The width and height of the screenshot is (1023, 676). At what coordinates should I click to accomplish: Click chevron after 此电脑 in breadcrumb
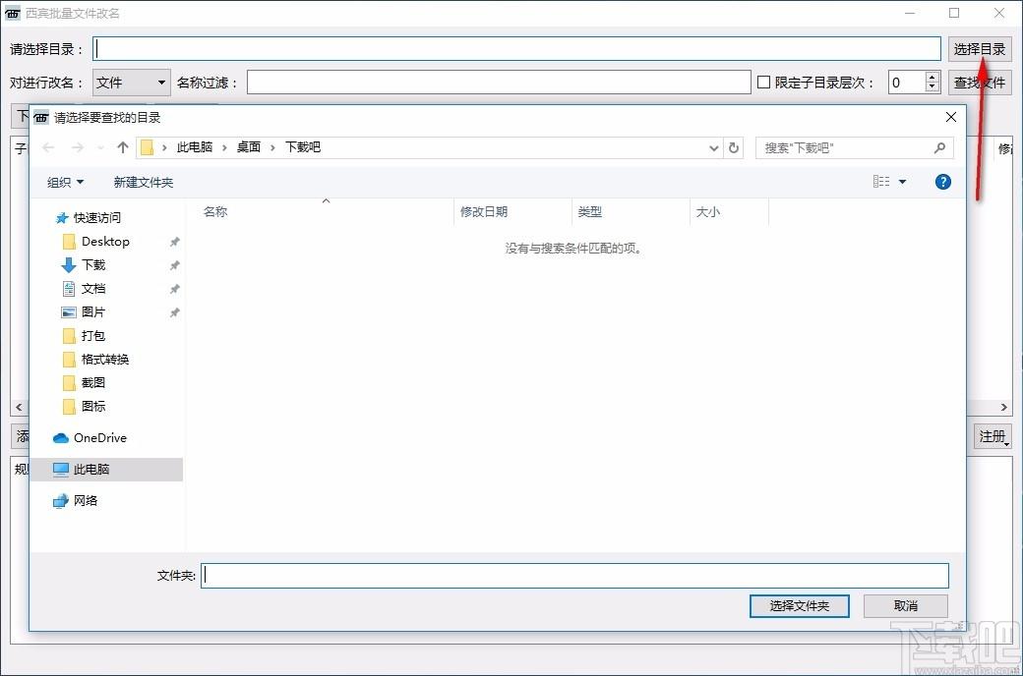[224, 148]
